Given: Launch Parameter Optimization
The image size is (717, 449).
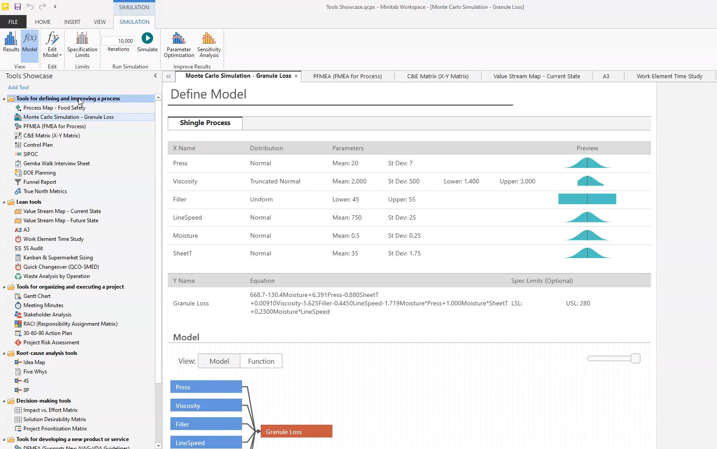Looking at the screenshot, I should click(179, 45).
